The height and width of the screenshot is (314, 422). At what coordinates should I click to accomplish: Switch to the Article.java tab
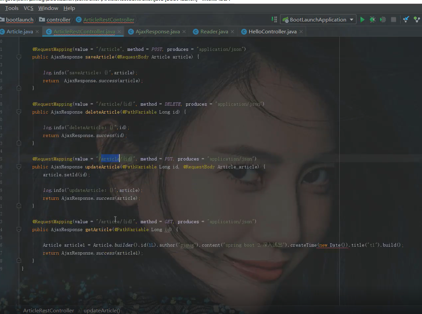(x=20, y=31)
